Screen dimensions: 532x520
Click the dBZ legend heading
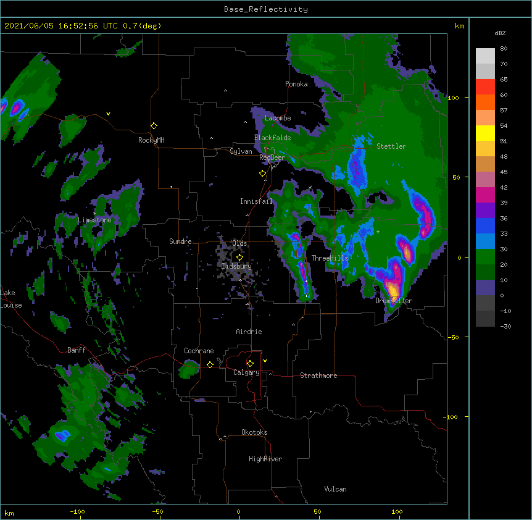(500, 33)
